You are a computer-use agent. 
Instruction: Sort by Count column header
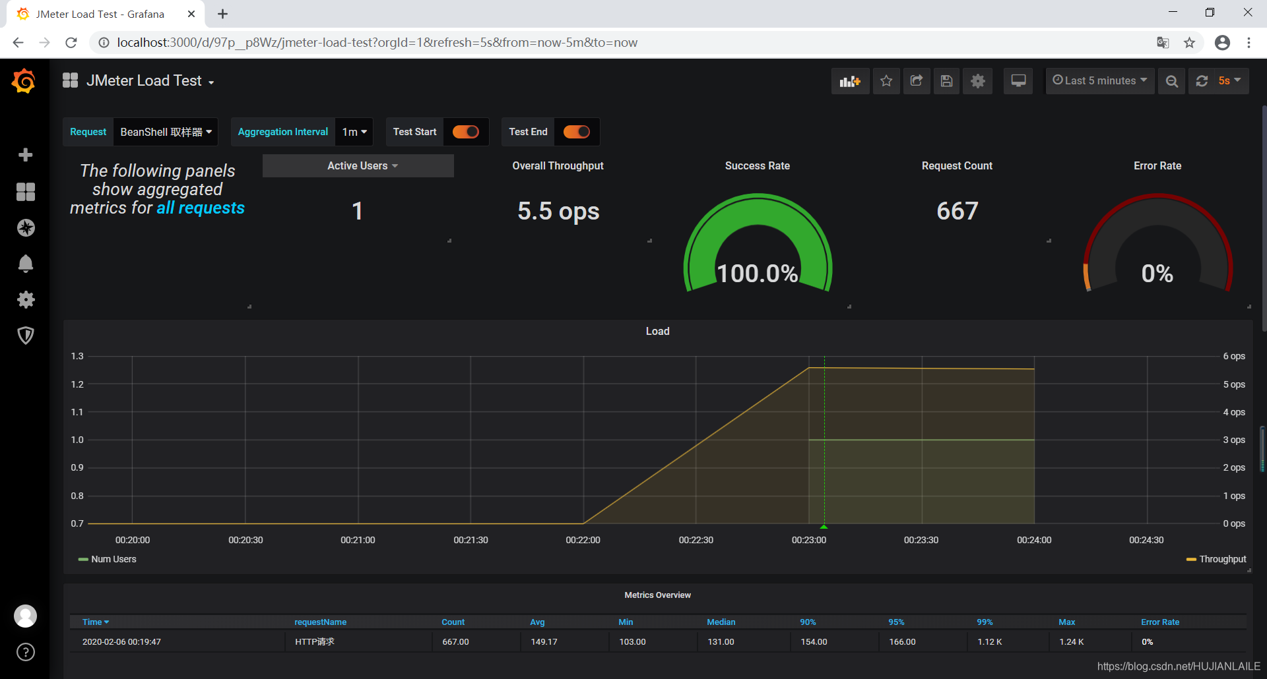pos(453,622)
